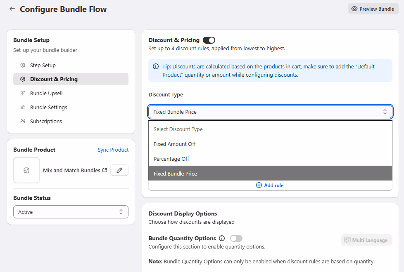Open the Bundle Status Active dropdown

click(71, 212)
